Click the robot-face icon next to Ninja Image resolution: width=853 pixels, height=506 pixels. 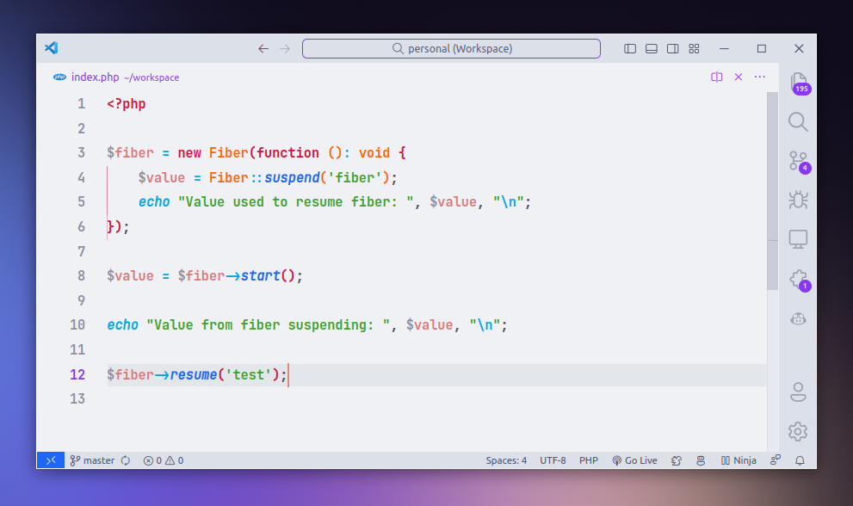tap(701, 460)
